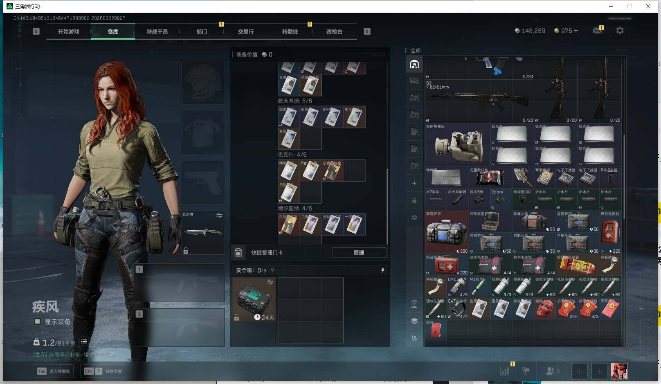
Task: Click the 管理 keycard manage button
Action: (x=359, y=253)
